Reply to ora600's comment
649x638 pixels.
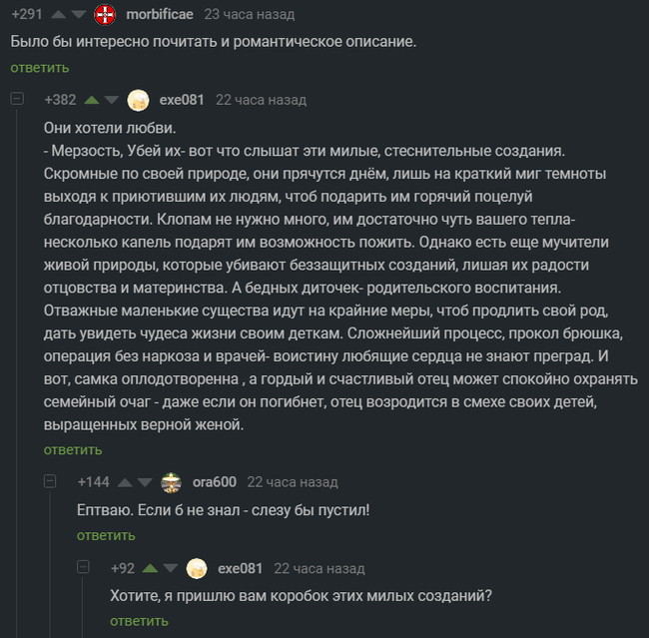point(106,536)
